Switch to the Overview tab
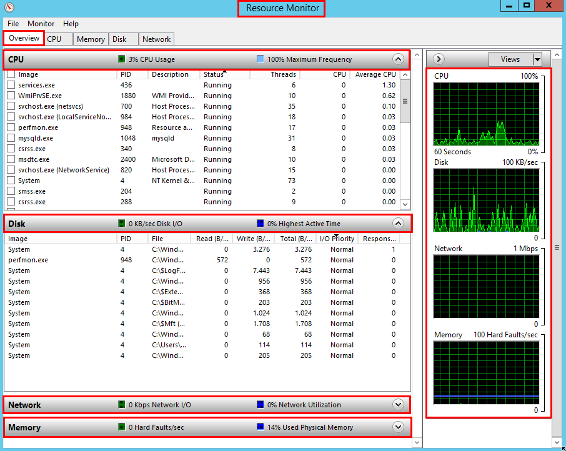The height and width of the screenshot is (451, 566). (24, 38)
